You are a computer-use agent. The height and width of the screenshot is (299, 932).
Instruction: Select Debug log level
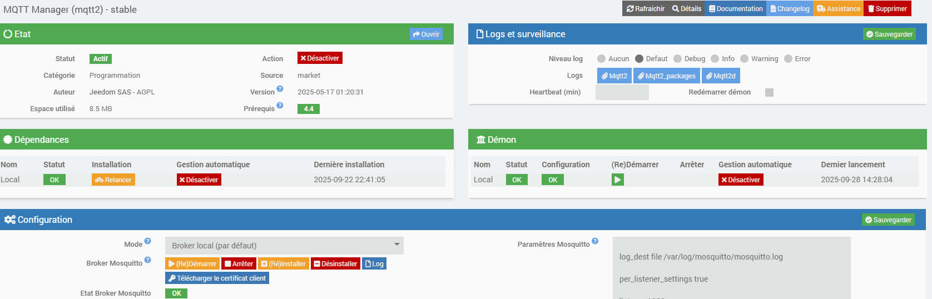point(677,58)
